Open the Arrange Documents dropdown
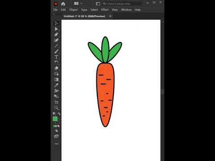215x161 pixels. 78,4
